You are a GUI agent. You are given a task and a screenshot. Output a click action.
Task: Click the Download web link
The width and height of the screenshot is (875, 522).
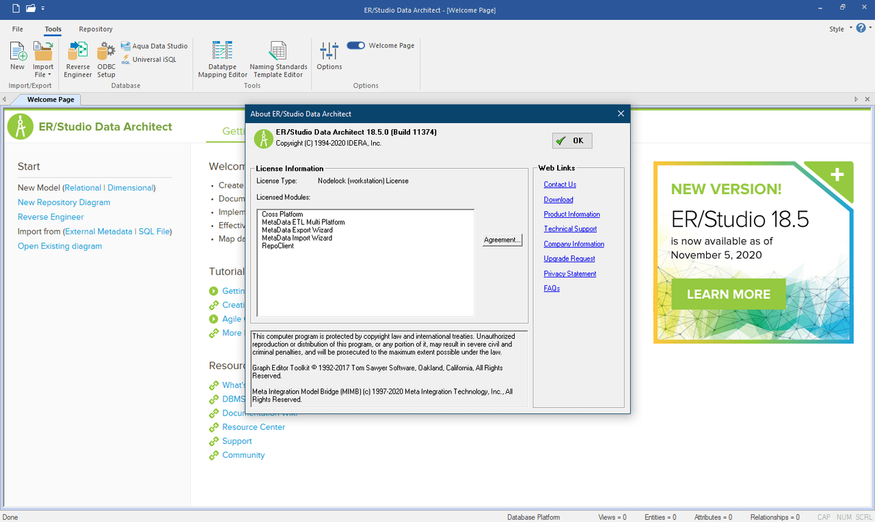click(x=558, y=200)
